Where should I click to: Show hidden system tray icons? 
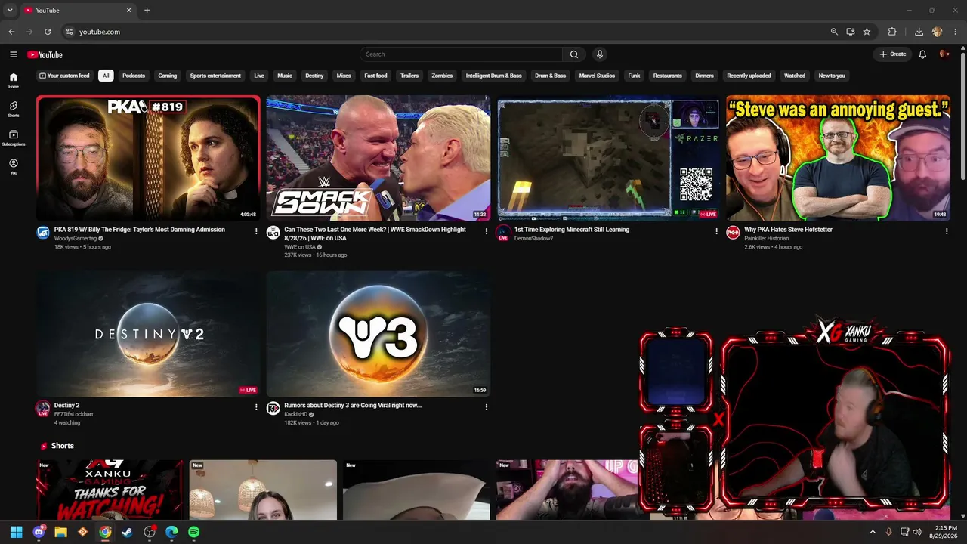click(x=873, y=532)
